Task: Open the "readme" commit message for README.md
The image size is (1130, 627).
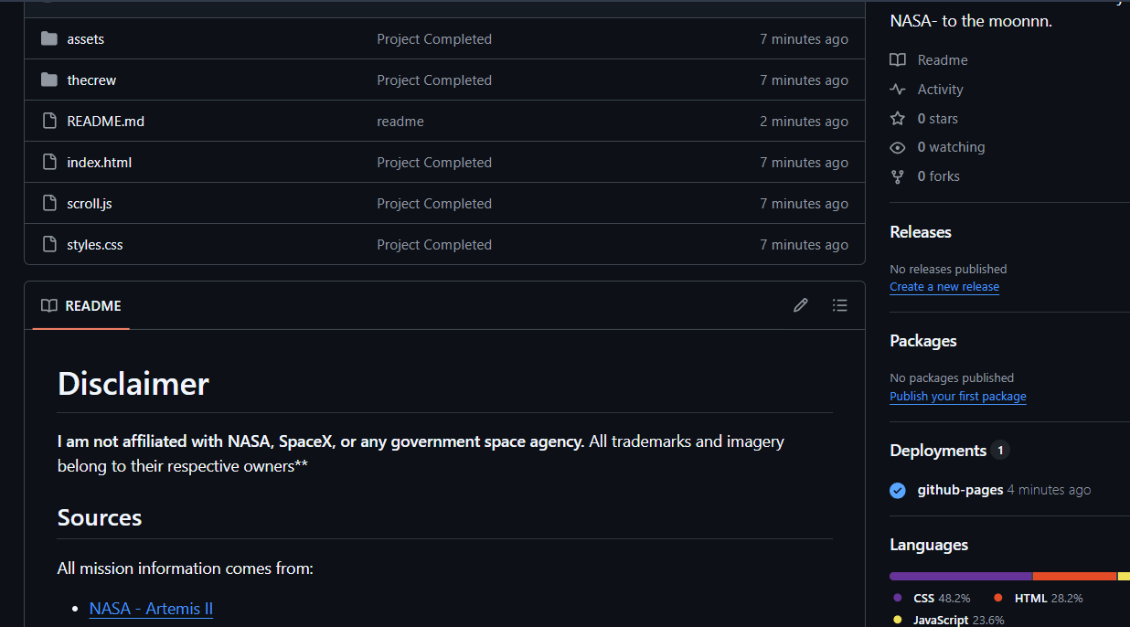Action: [400, 122]
